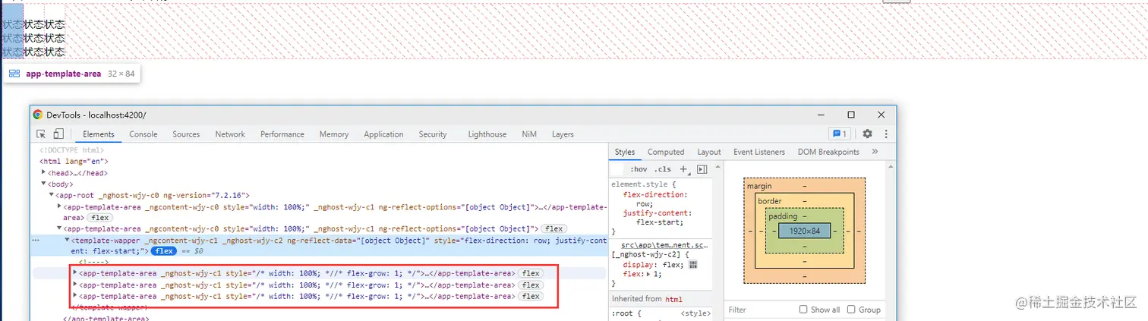This screenshot has width=1148, height=321.
Task: Open the flexbox editor icon beside display: flex
Action: (693, 265)
